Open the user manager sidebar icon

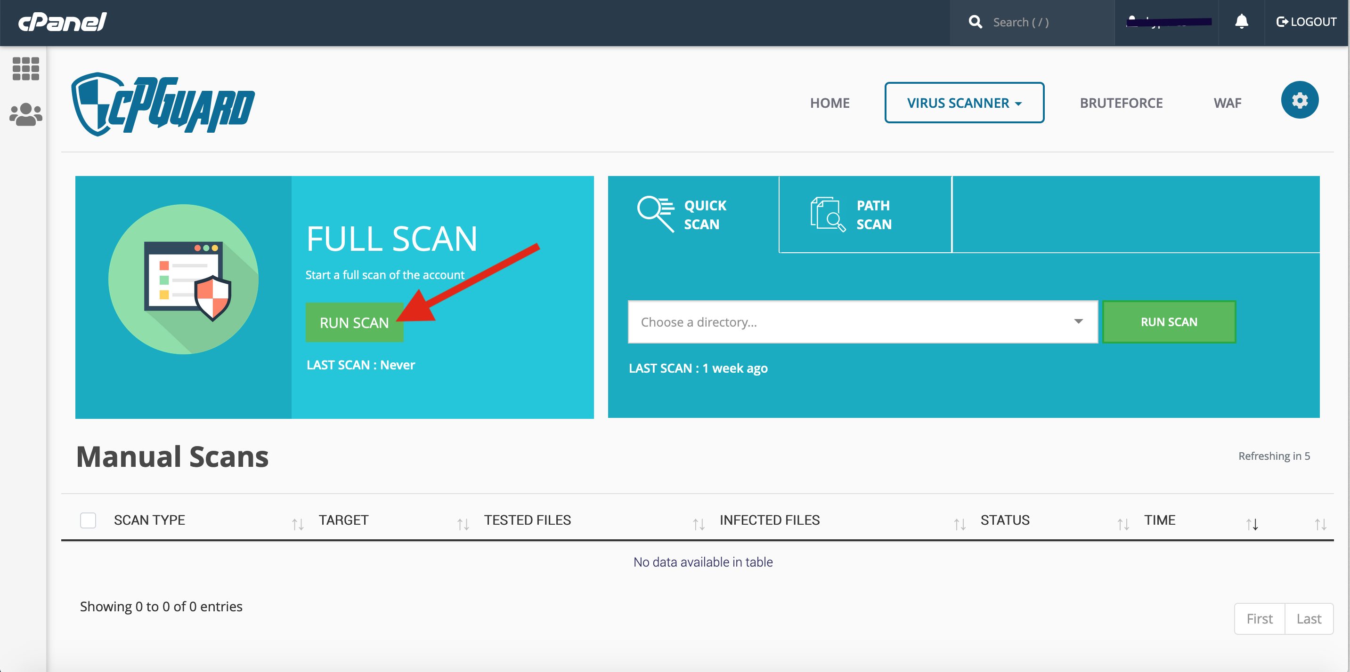pyautogui.click(x=25, y=114)
